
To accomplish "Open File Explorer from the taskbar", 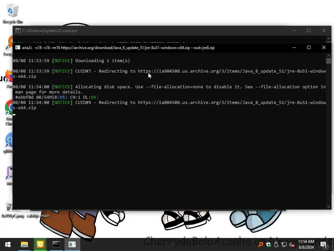I will pos(24,244).
